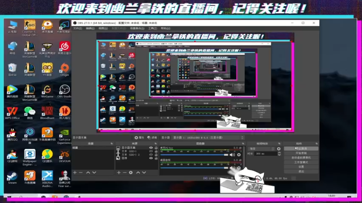The image size is (362, 203).
Task: Click the 麦克风/Aux volume slider
Action: [195, 155]
